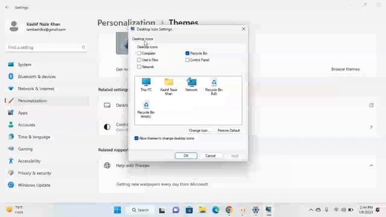Click the Settings back arrow
The height and width of the screenshot is (217, 386).
(x=7, y=7)
